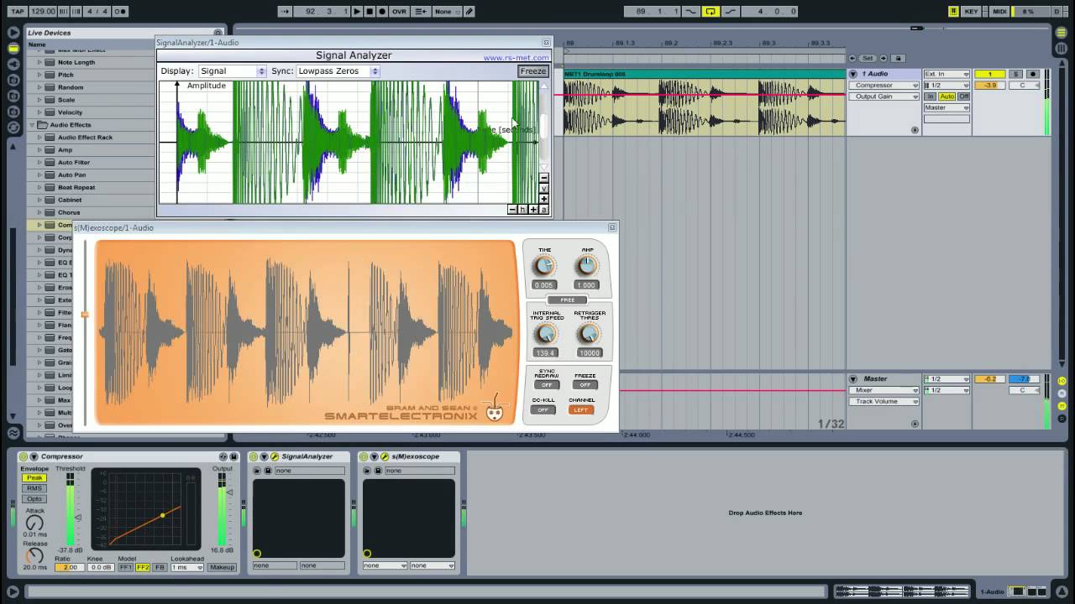Start playback with the Play button
Viewport: 1075px width, 604px height.
[x=357, y=12]
